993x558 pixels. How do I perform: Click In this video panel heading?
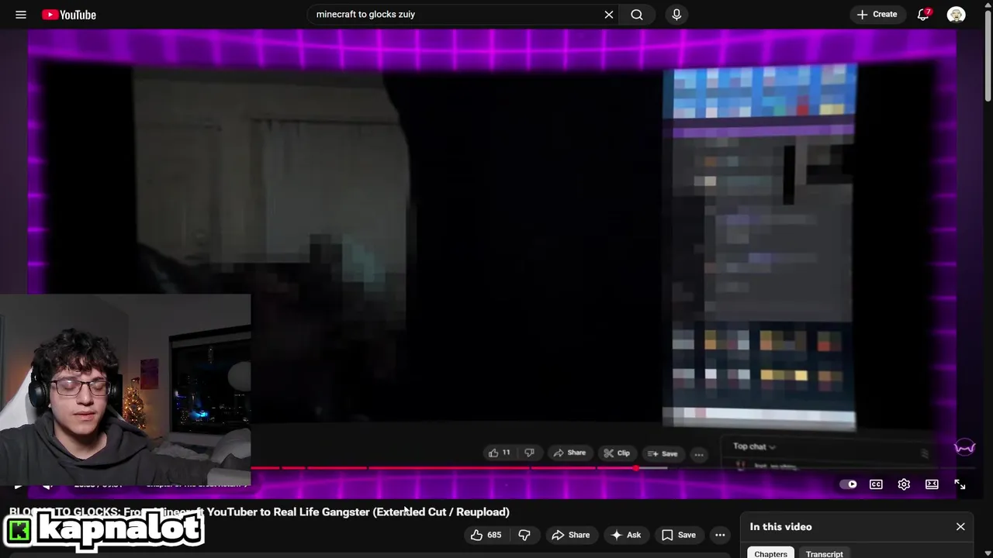[x=780, y=526]
